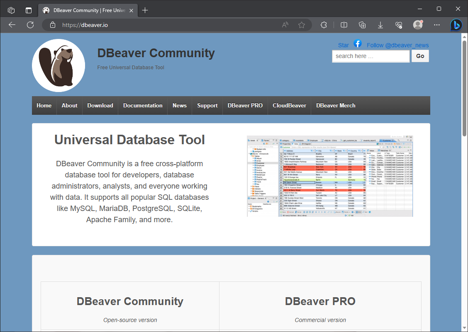Click the scrollbar up arrow

coord(464,36)
